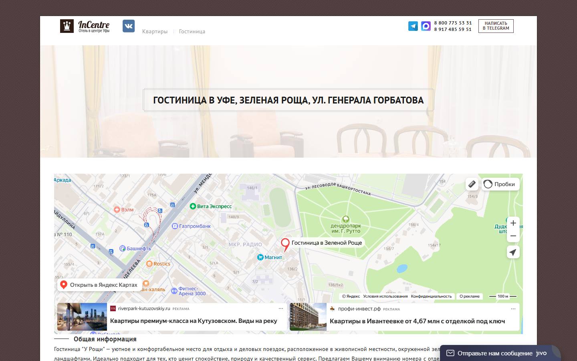Call phone number 8 917 485 59 51
This screenshot has width=577, height=361.
coord(453,29)
